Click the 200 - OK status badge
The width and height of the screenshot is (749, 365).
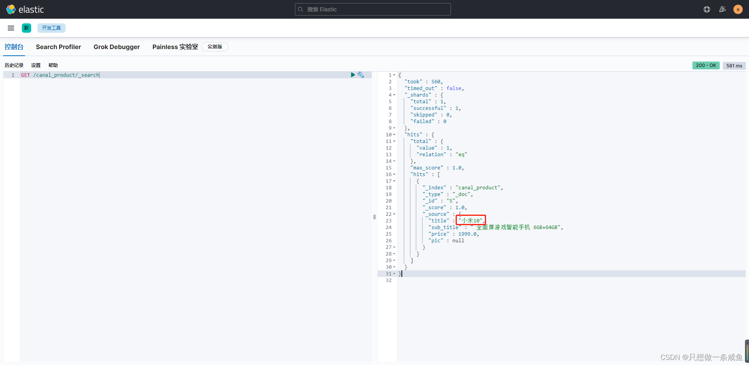pos(706,65)
